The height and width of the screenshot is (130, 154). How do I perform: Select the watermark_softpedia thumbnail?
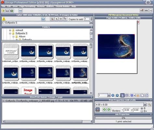point(11,51)
